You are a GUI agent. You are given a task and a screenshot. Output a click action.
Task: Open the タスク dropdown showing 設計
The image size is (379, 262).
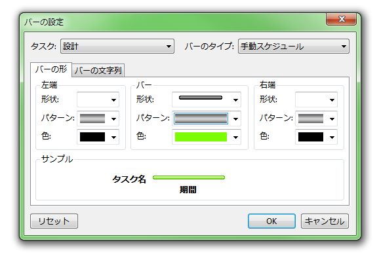[117, 46]
